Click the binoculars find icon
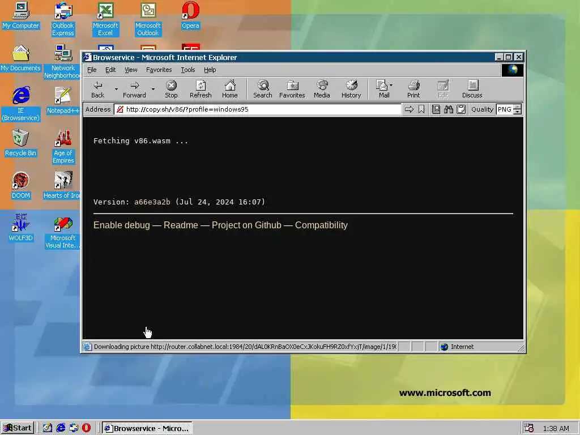Image resolution: width=580 pixels, height=435 pixels. [449, 109]
